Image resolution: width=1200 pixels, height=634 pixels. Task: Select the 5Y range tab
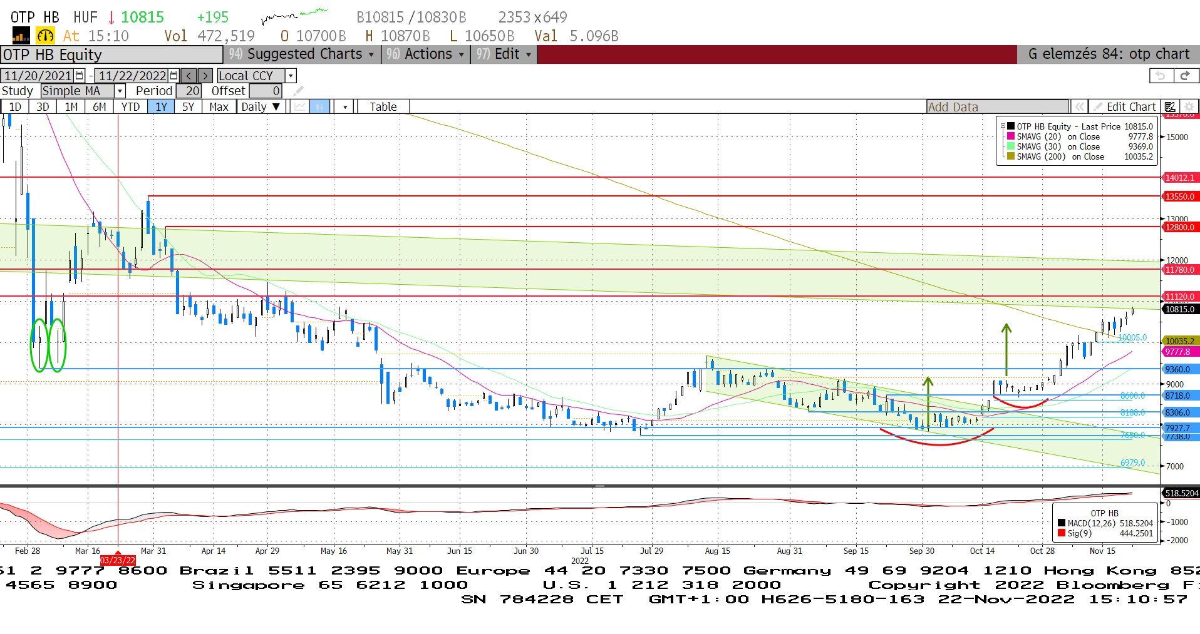188,106
